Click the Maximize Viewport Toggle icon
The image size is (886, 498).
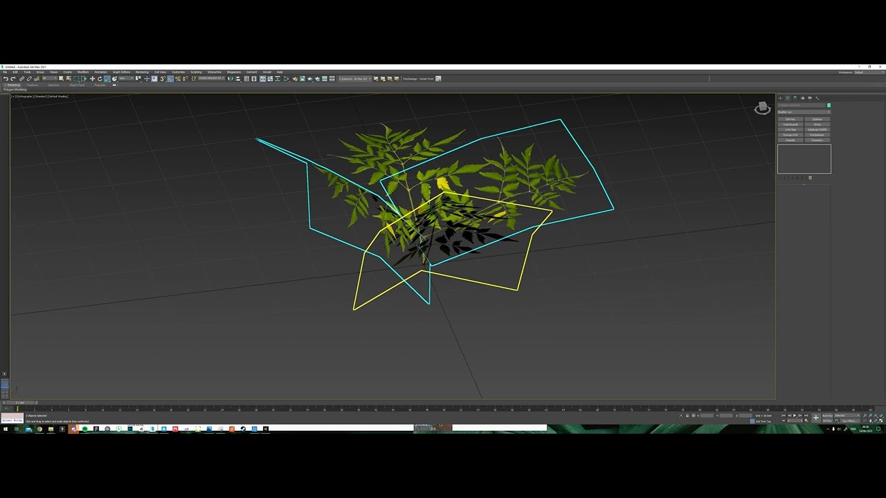(x=880, y=421)
